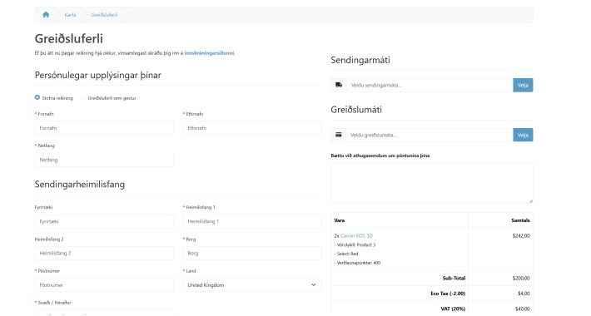Click the truck icon beside shipping method

click(339, 85)
